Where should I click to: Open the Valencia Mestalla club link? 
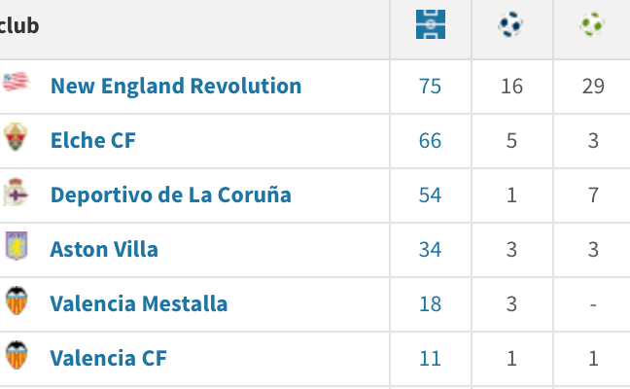click(139, 303)
